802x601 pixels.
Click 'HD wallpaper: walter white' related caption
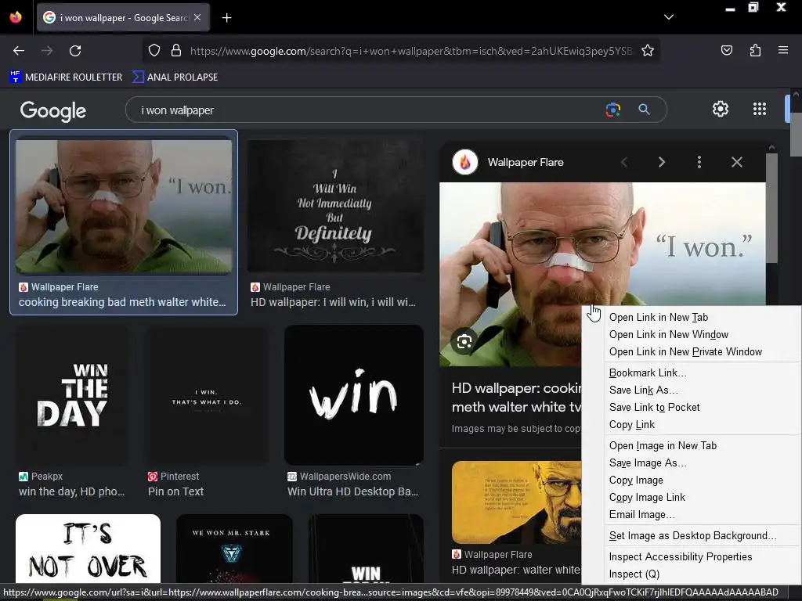tap(516, 570)
